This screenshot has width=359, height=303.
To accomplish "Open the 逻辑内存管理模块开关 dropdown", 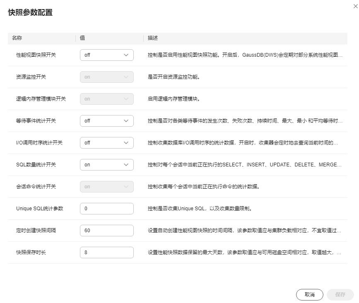I will pos(107,99).
